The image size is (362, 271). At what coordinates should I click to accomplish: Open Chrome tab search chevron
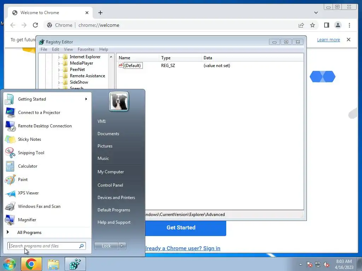(x=316, y=13)
